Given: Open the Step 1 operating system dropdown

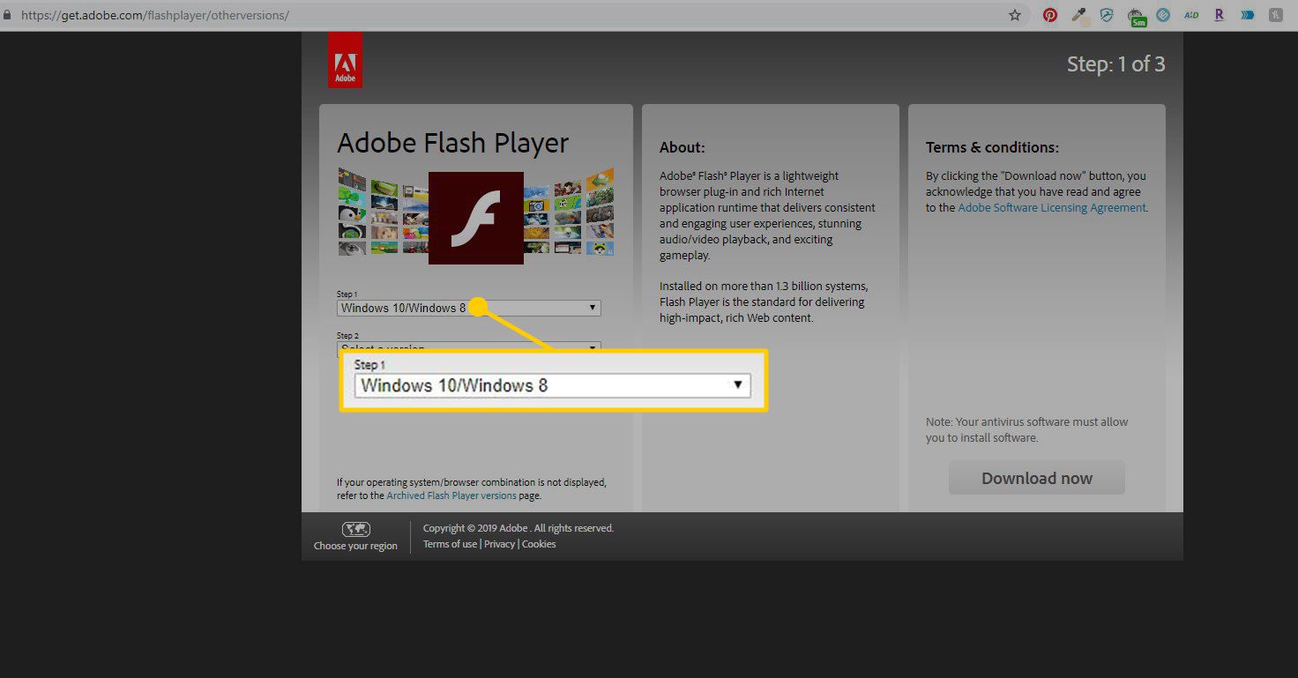Looking at the screenshot, I should click(469, 308).
